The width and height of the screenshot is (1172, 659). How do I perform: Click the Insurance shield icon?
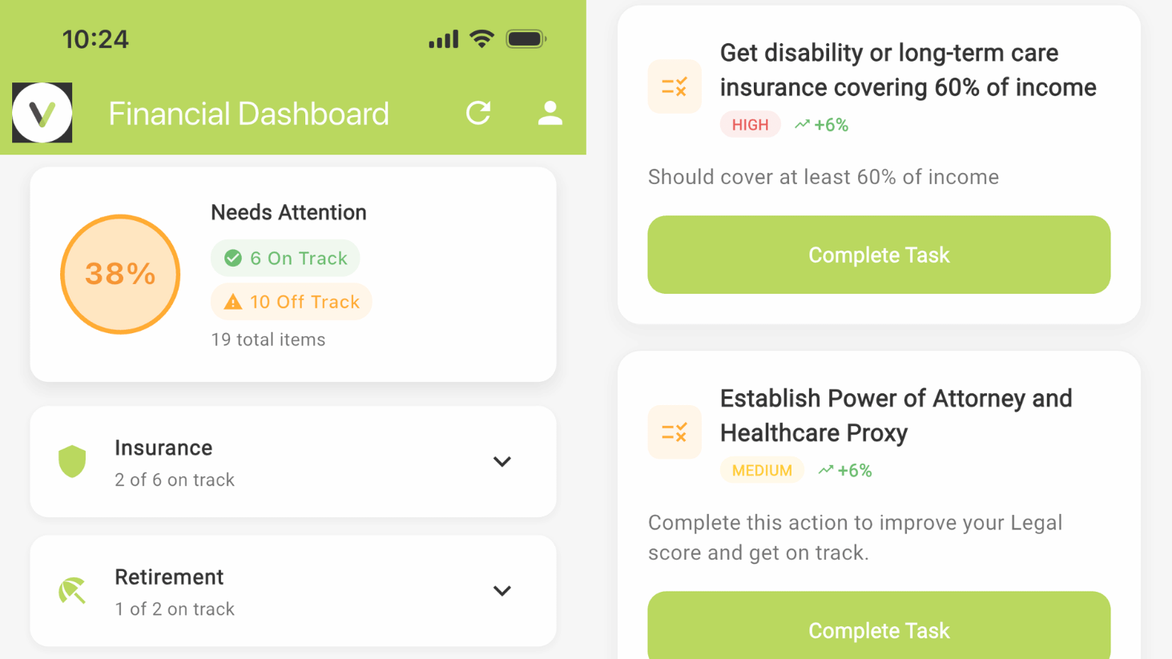pos(72,461)
